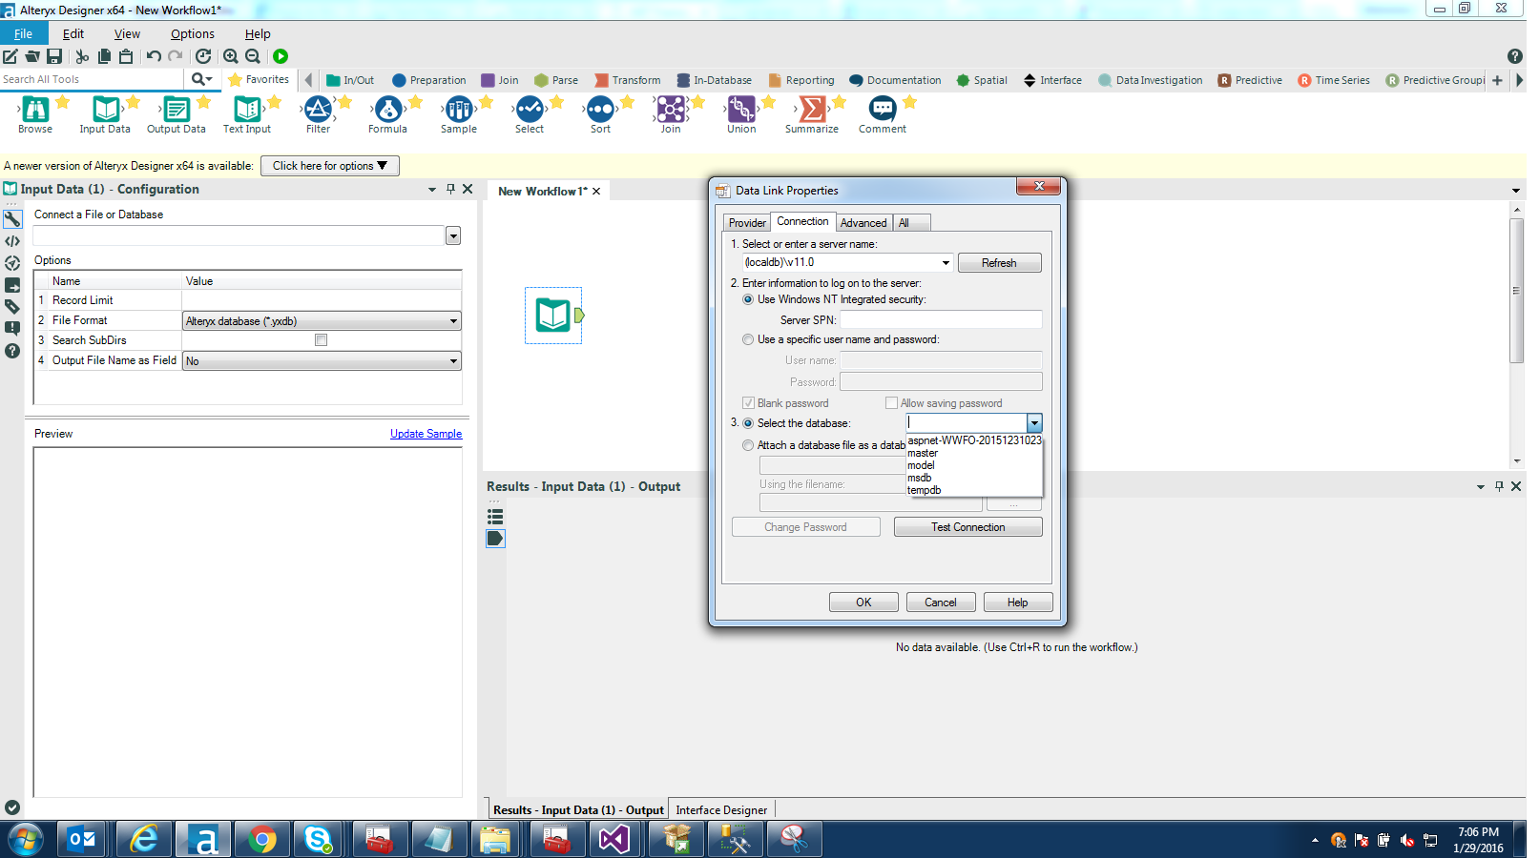Click the Zoom In magnifier icon
Image resolution: width=1539 pixels, height=858 pixels.
(230, 56)
